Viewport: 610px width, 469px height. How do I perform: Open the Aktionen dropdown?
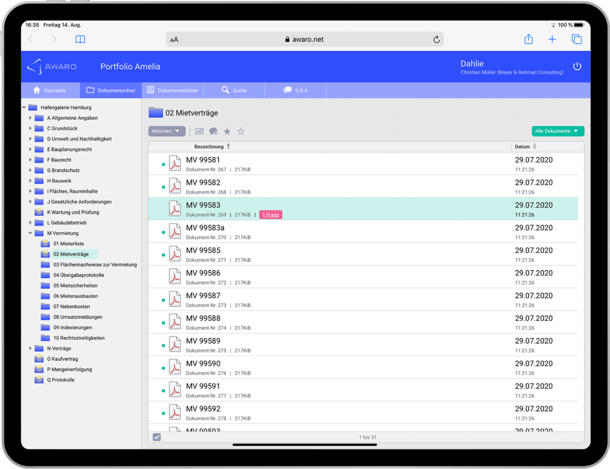point(166,131)
